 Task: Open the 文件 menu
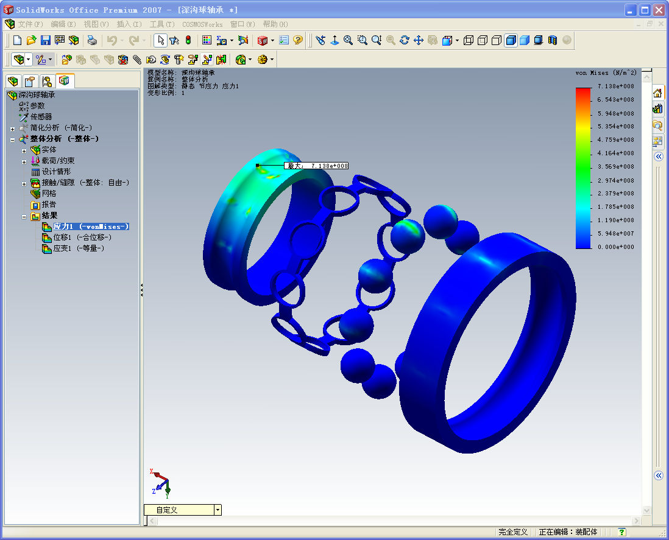tap(30, 24)
